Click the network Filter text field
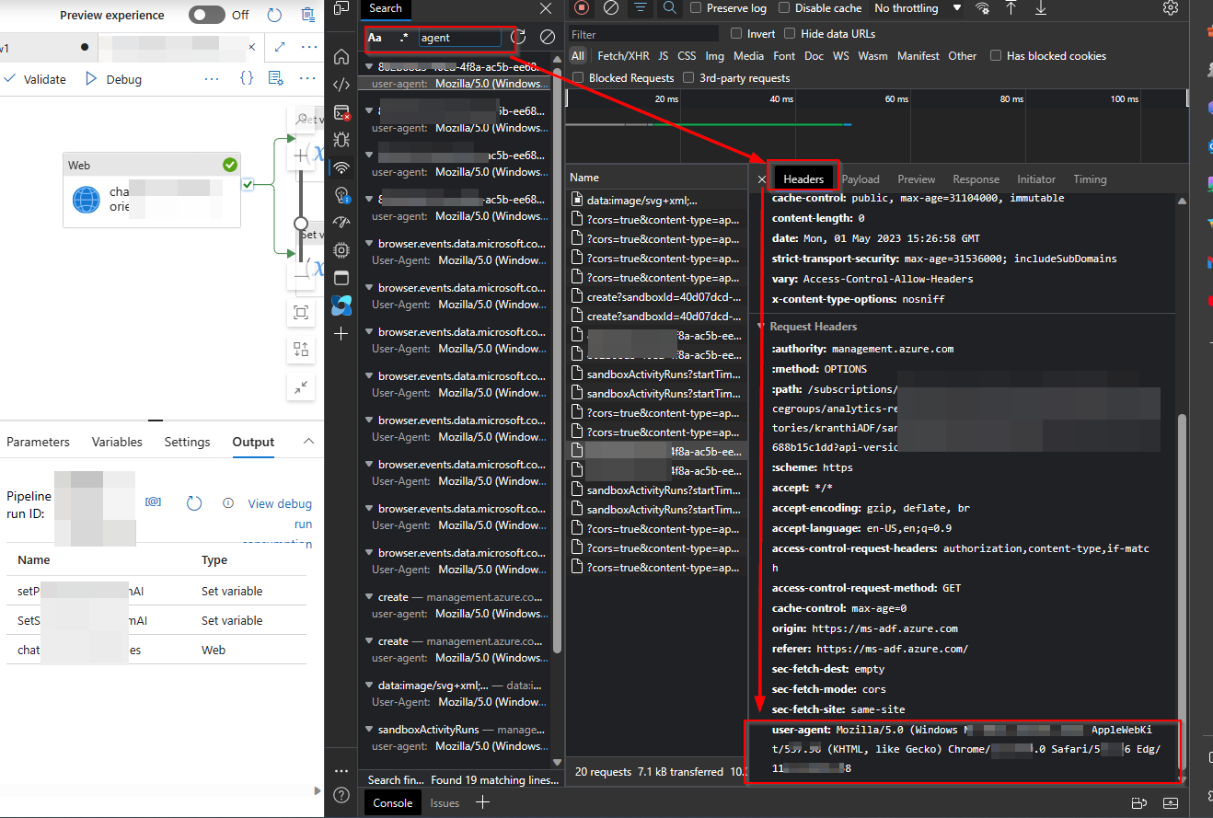 point(643,34)
